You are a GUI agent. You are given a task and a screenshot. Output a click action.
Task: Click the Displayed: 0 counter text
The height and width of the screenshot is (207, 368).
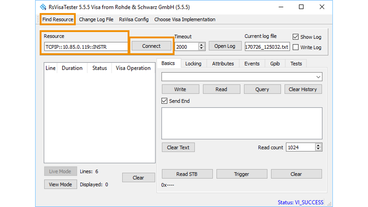tap(94, 185)
